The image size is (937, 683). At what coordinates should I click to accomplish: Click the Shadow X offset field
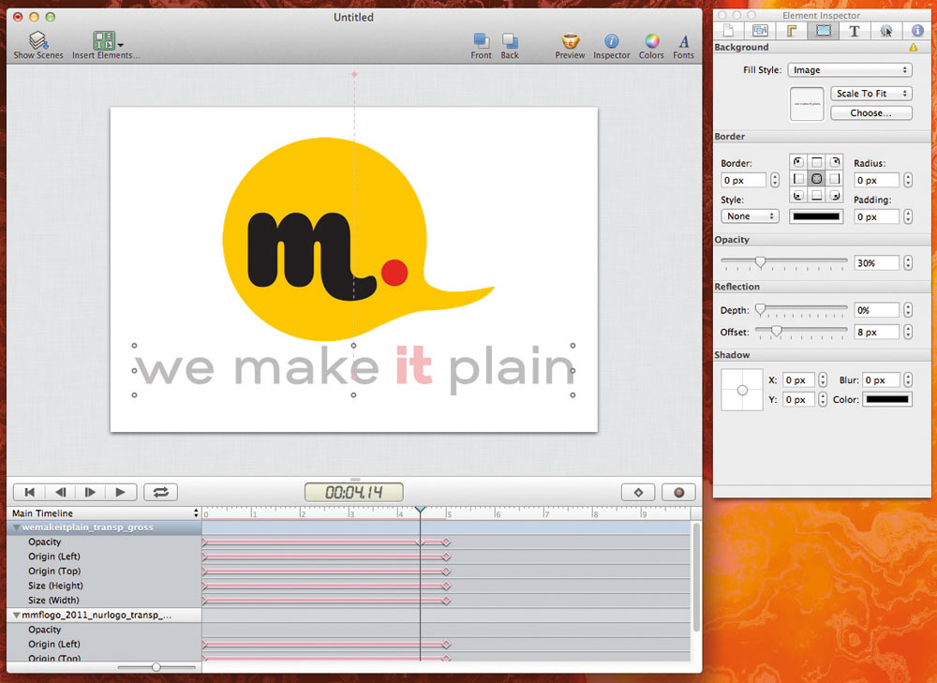(x=799, y=380)
